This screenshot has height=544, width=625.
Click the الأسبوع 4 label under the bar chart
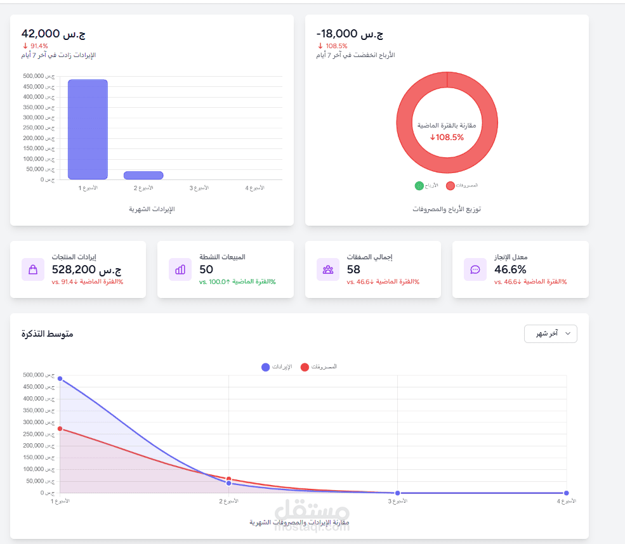(254, 188)
